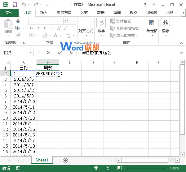Image resolution: width=186 pixels, height=172 pixels.
Task: Click the Select All corner triangle
Action: coord(8,62)
